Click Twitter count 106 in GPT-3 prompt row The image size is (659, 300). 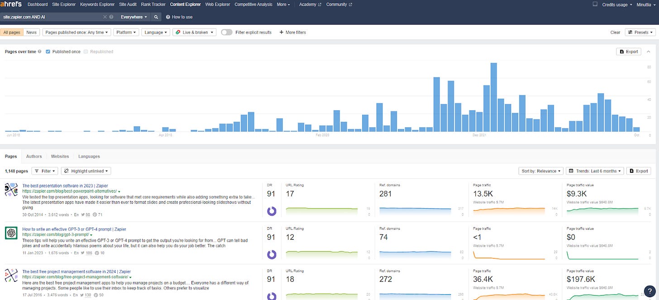pyautogui.click(x=86, y=253)
